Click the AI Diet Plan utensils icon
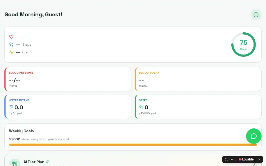The image size is (266, 166). tap(15, 163)
